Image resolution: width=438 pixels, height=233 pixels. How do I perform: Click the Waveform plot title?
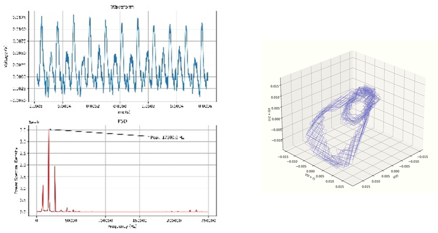point(123,7)
